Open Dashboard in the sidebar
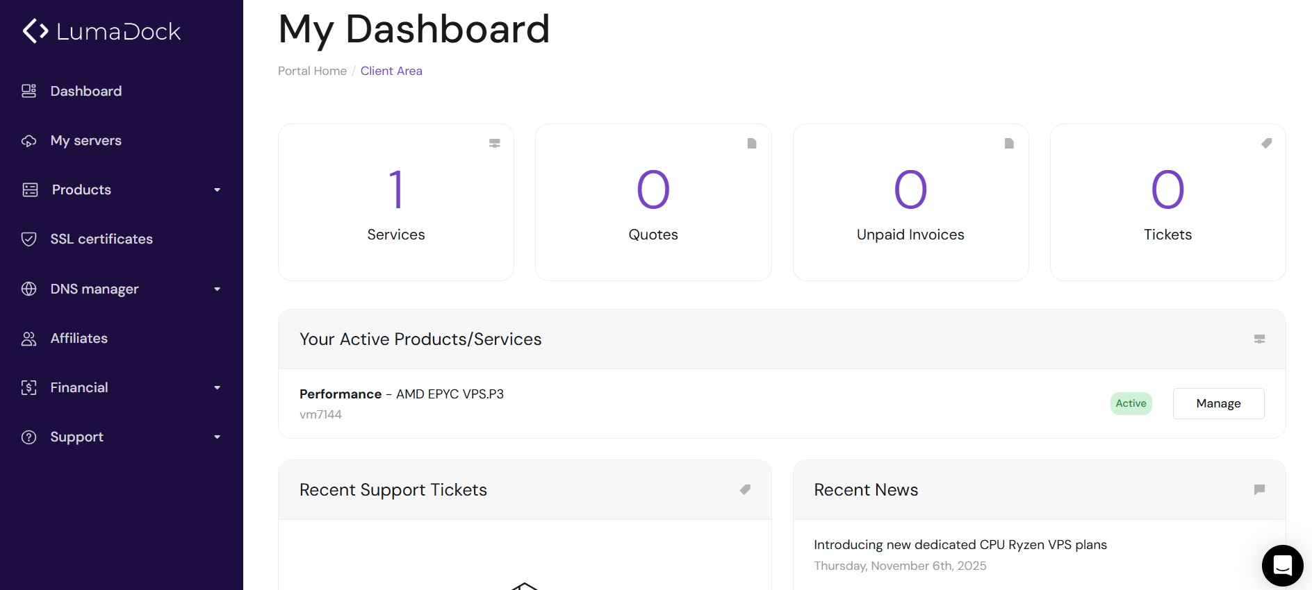Image resolution: width=1312 pixels, height=590 pixels. point(86,91)
